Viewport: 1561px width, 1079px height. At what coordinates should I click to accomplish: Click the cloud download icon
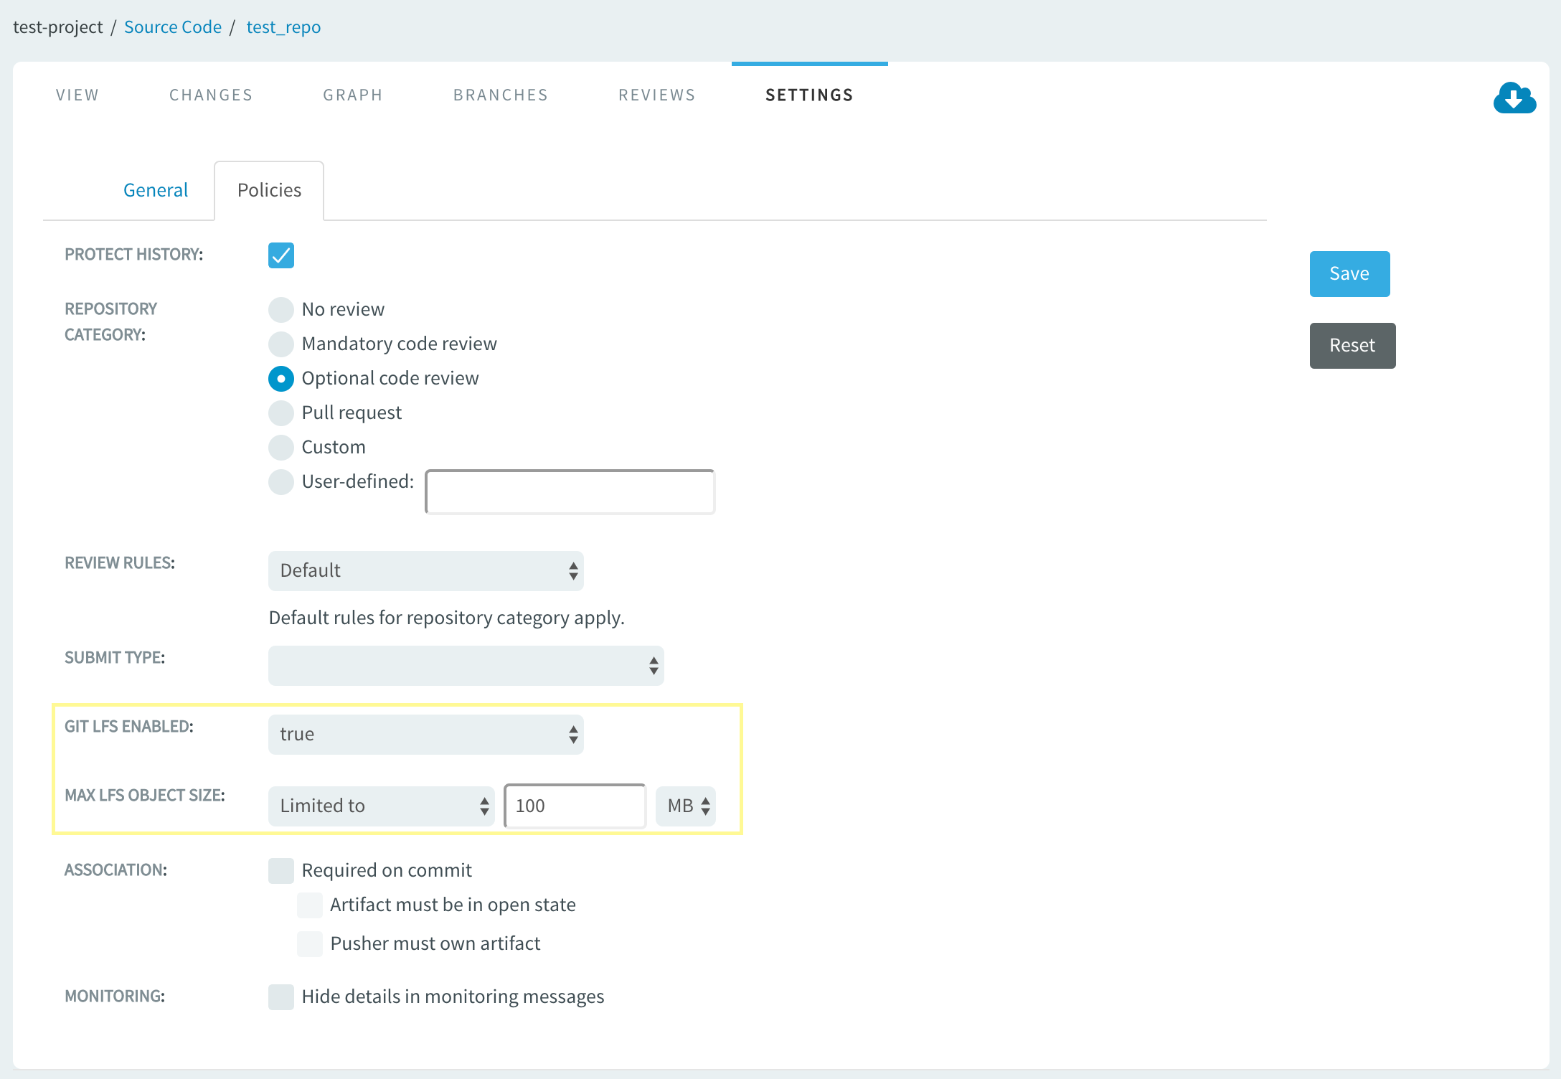(1514, 98)
